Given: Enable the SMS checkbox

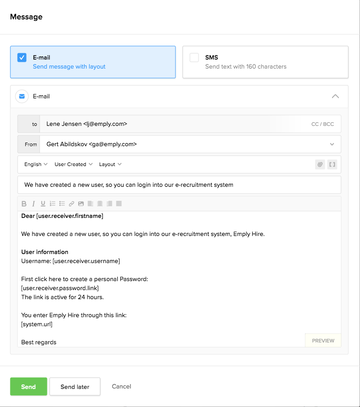Looking at the screenshot, I should 194,58.
